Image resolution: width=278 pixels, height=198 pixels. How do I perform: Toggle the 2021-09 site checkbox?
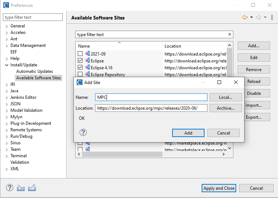(80, 54)
